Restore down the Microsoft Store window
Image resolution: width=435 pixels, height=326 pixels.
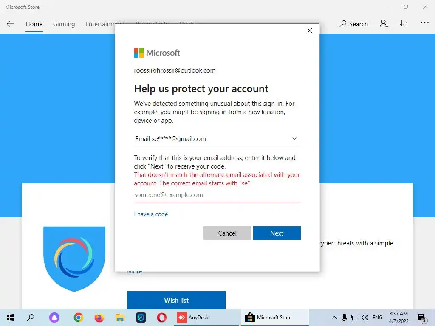tap(406, 7)
